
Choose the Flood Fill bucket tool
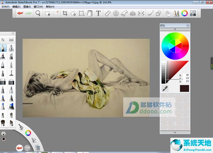tap(90, 13)
